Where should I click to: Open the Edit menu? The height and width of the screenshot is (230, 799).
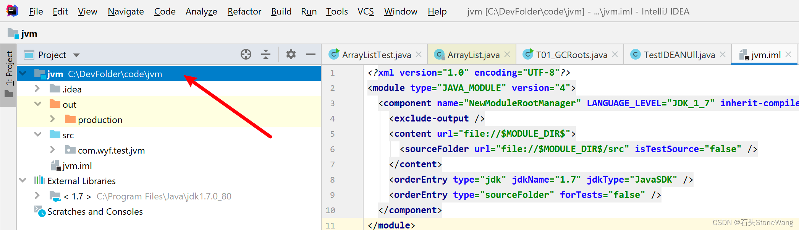pos(60,11)
